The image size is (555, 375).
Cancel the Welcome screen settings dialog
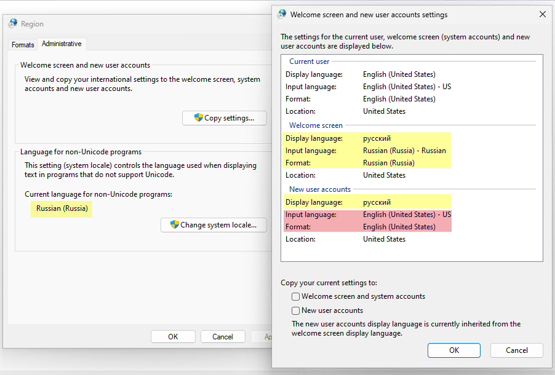tap(516, 350)
